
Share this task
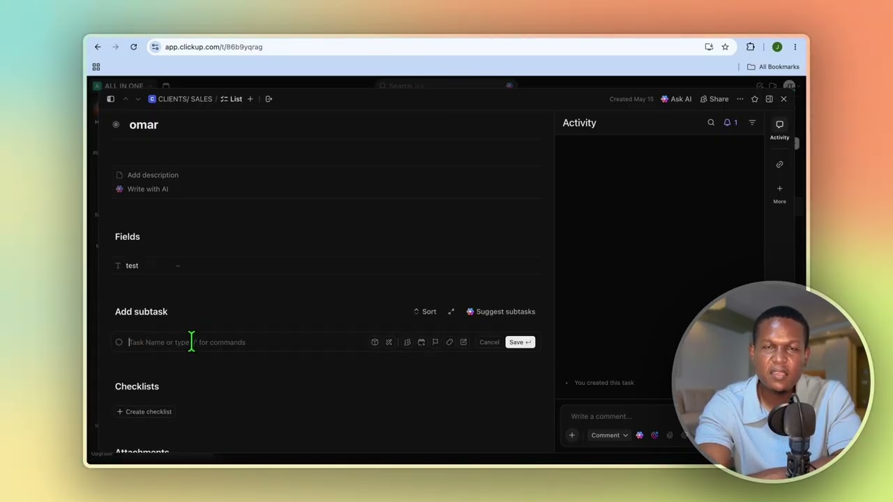tap(714, 99)
